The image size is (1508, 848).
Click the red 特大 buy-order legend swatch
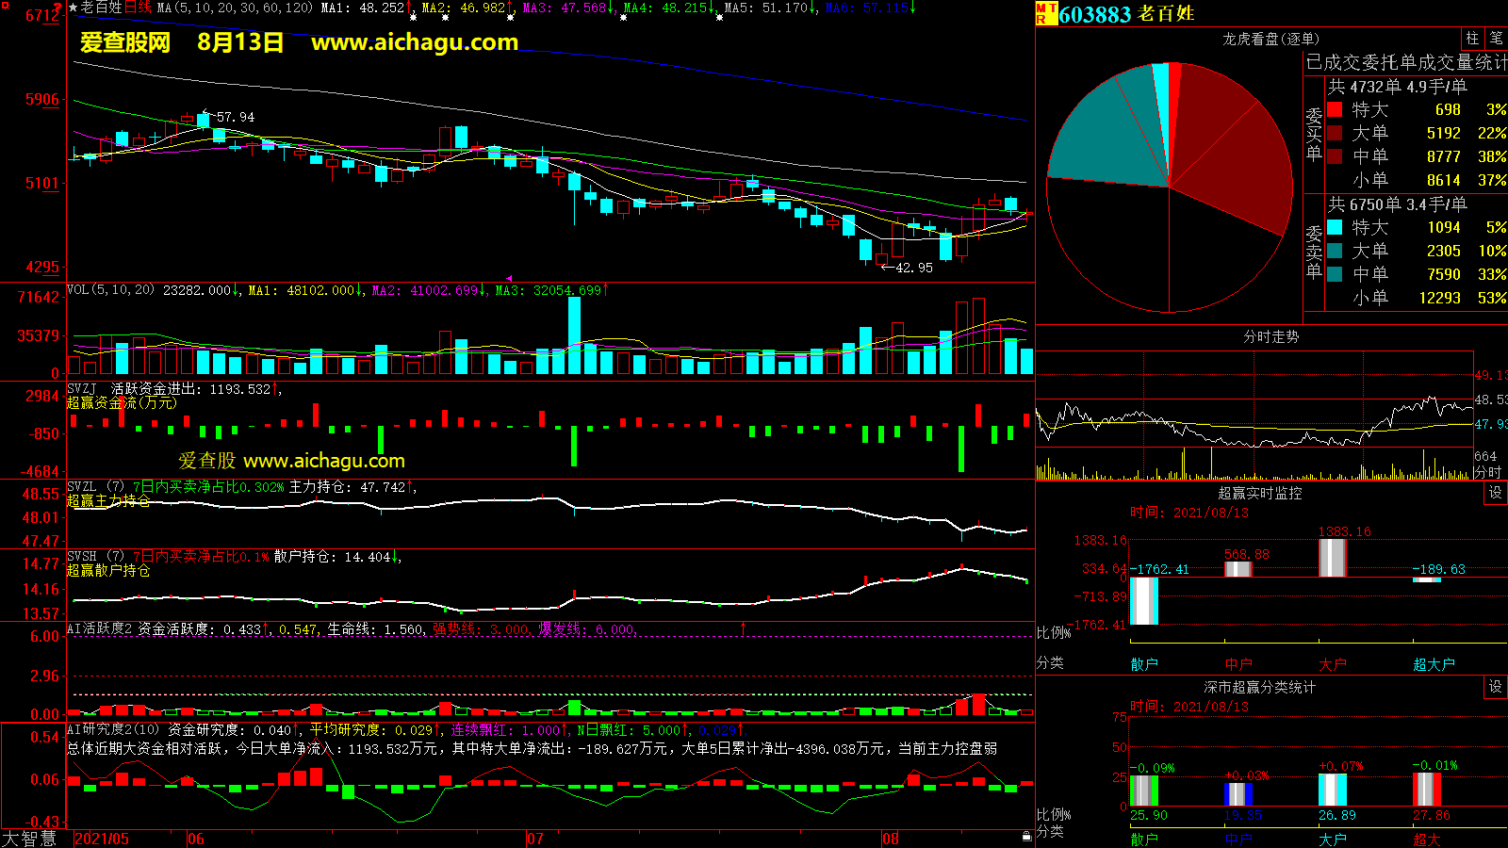pos(1335,109)
